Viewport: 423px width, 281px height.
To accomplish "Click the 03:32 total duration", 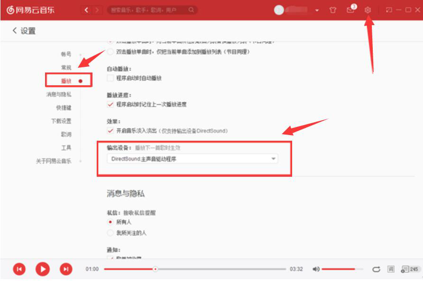I will point(296,269).
